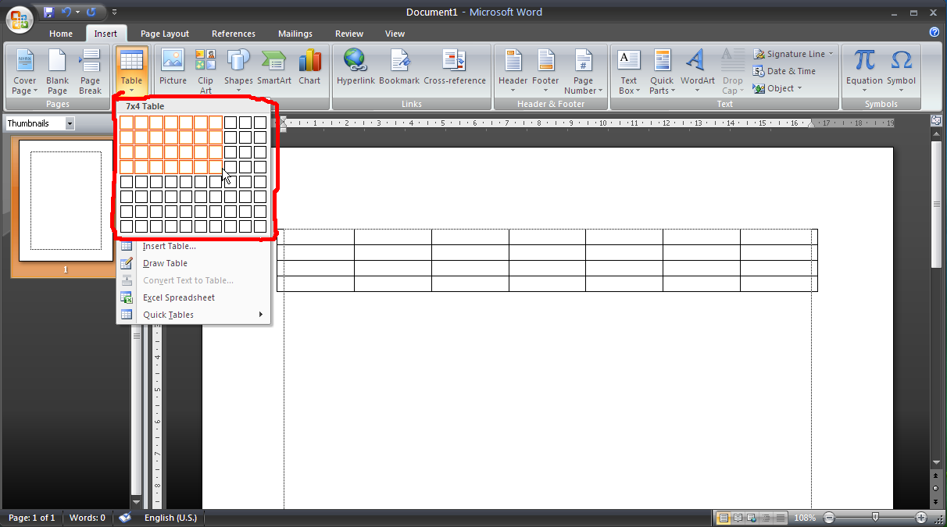Open the Footer dropdown
This screenshot has height=527, width=947.
[545, 72]
